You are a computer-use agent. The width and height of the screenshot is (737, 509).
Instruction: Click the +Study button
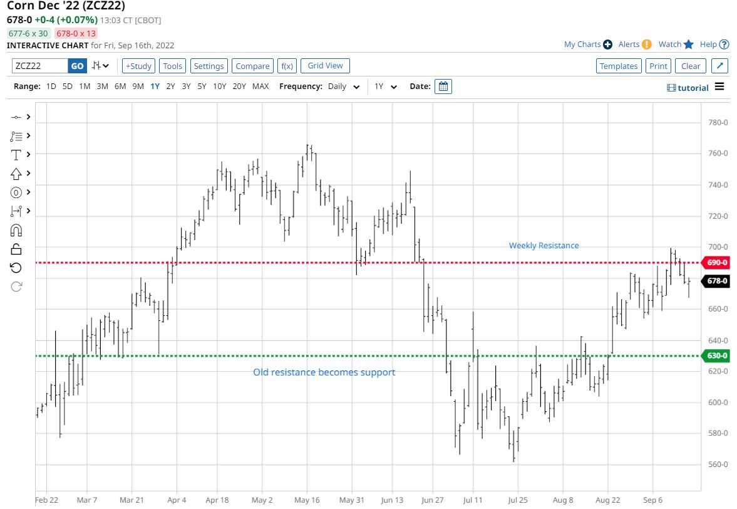(x=138, y=66)
